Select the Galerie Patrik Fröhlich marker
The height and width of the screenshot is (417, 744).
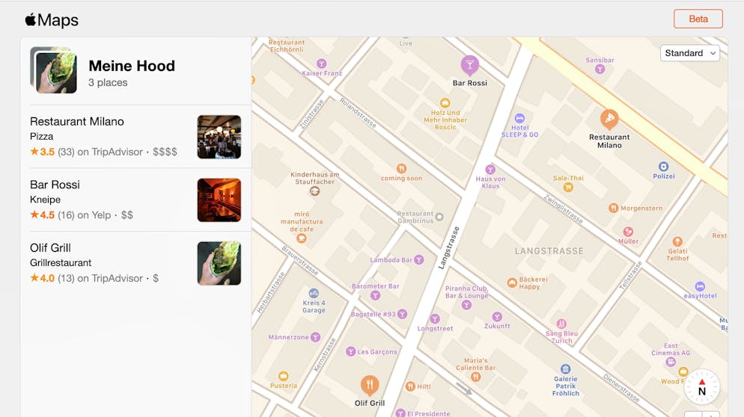tap(565, 368)
